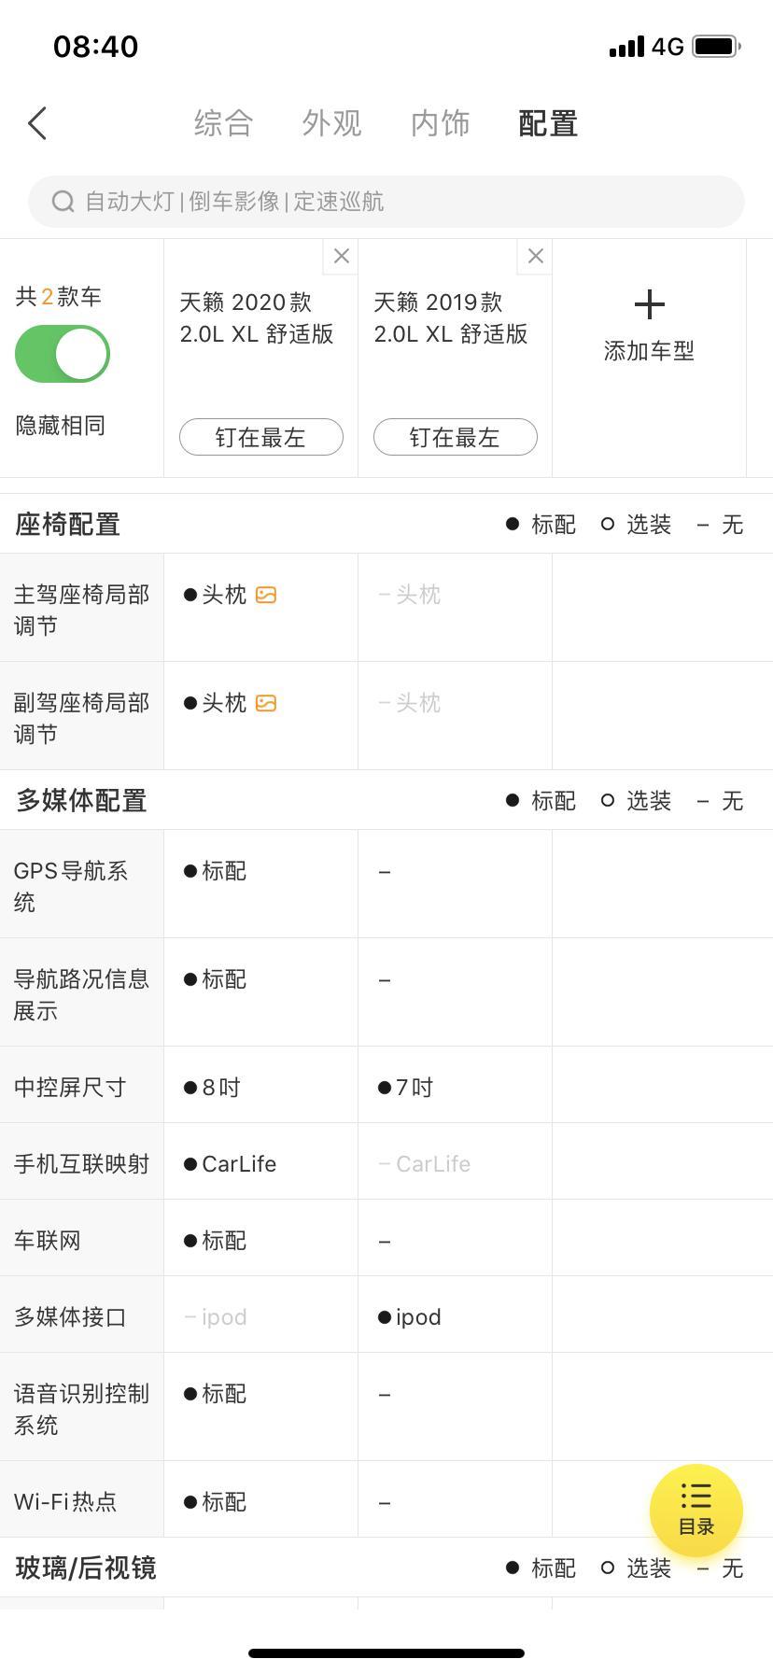Remove the 天籁 2020款 car column

[x=341, y=257]
